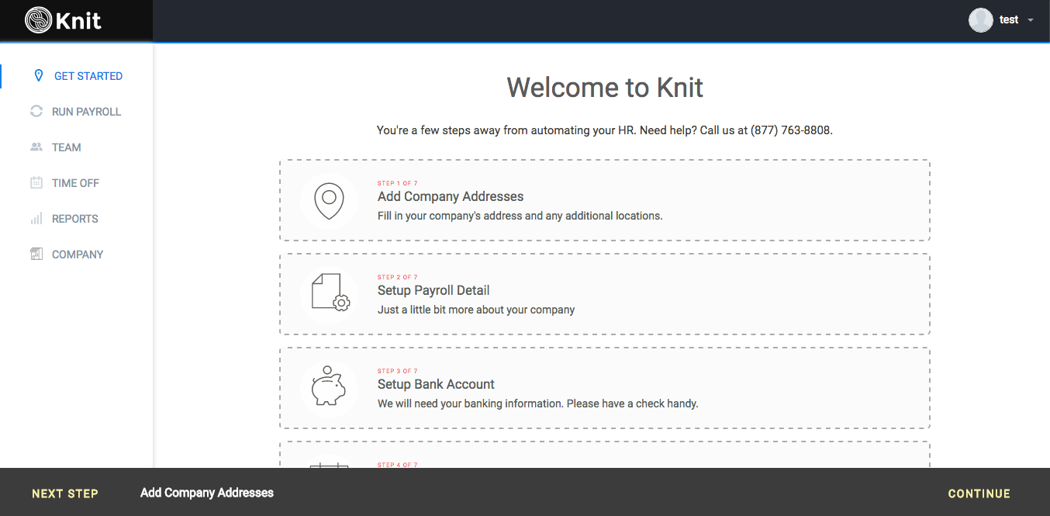Click the Reports bar chart icon
This screenshot has height=516, width=1050.
coord(36,219)
